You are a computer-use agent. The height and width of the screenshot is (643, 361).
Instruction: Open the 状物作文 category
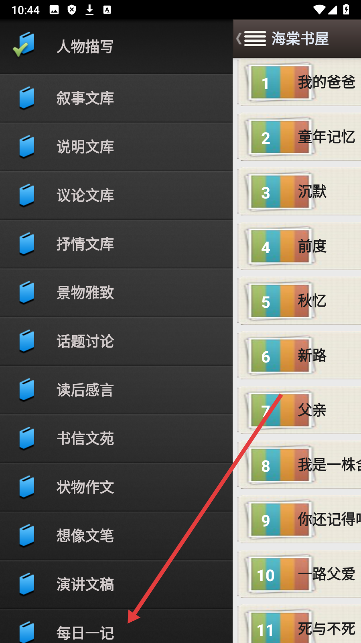tap(116, 487)
